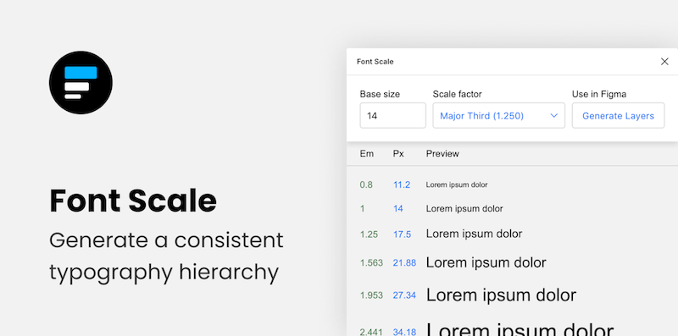
Task: Click the 1.563 em value
Action: tap(371, 262)
